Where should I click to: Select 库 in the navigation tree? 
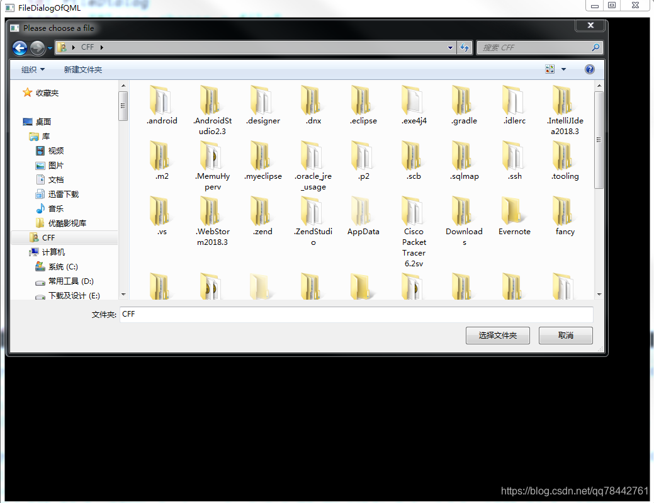[x=40, y=137]
